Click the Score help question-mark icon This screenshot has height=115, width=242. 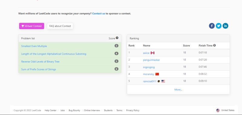click(x=117, y=38)
